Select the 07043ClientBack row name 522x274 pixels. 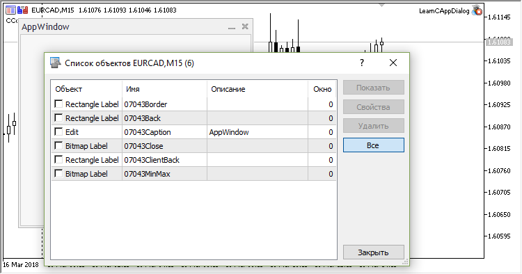click(152, 160)
